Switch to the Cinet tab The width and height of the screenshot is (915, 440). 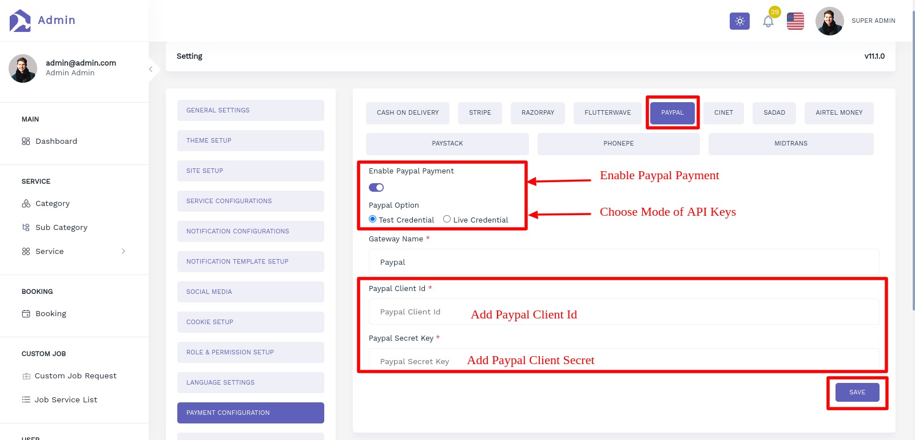[x=723, y=113]
